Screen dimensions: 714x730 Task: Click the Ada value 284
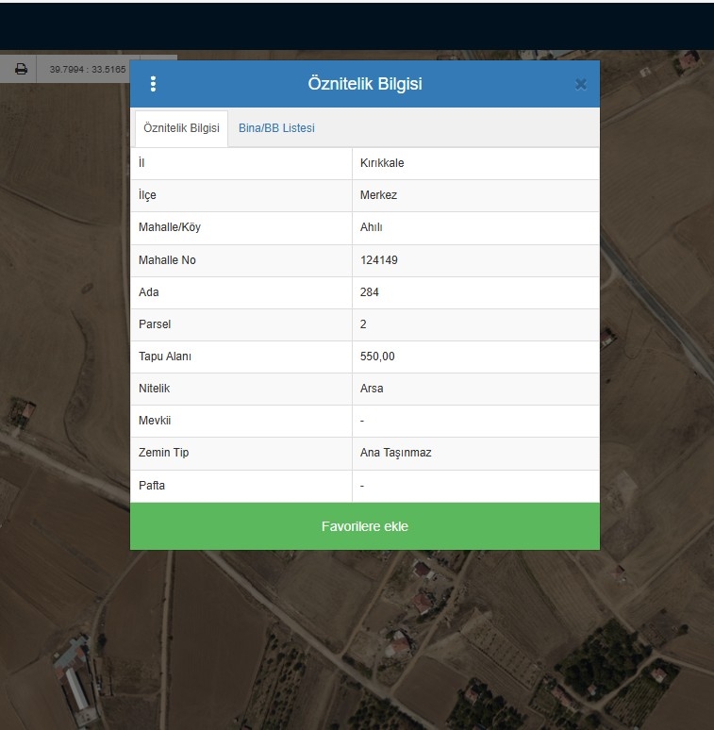coord(369,292)
